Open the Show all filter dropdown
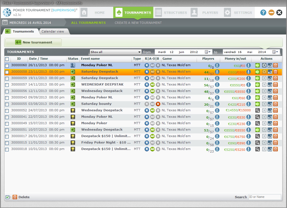The height and width of the screenshot is (208, 287). point(115,52)
